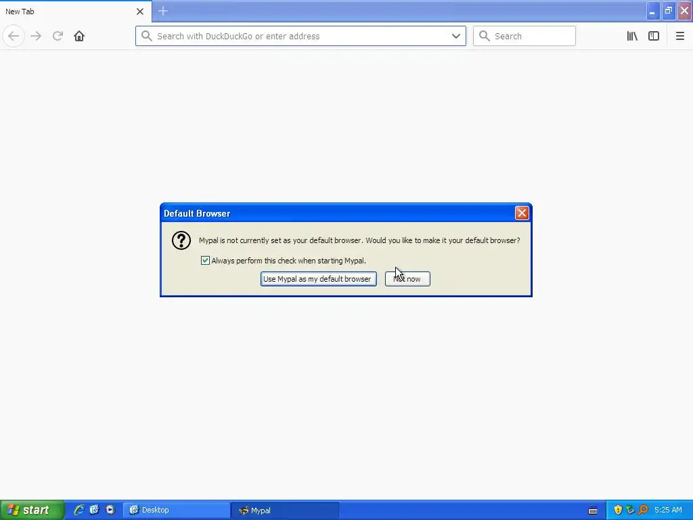Click the safely remove hardware tray icon
Viewport: 693px width, 520px height.
click(631, 510)
